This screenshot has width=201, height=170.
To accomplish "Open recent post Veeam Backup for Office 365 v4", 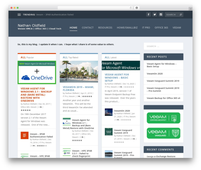I will 163,98.
